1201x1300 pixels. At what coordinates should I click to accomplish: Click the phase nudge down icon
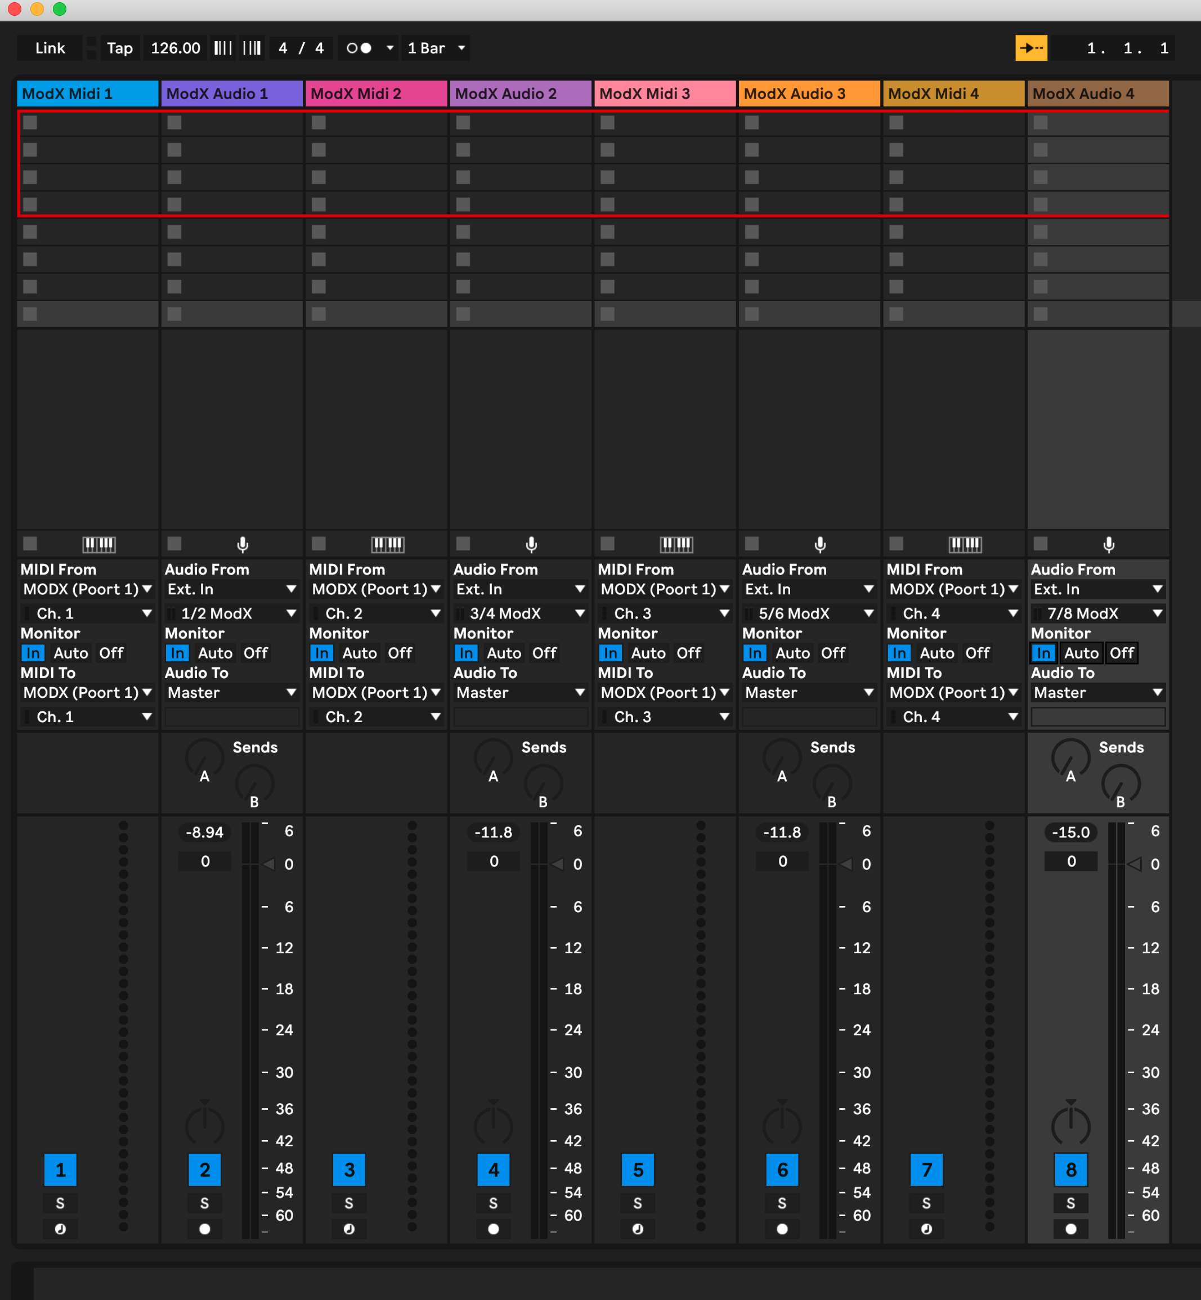click(x=223, y=48)
